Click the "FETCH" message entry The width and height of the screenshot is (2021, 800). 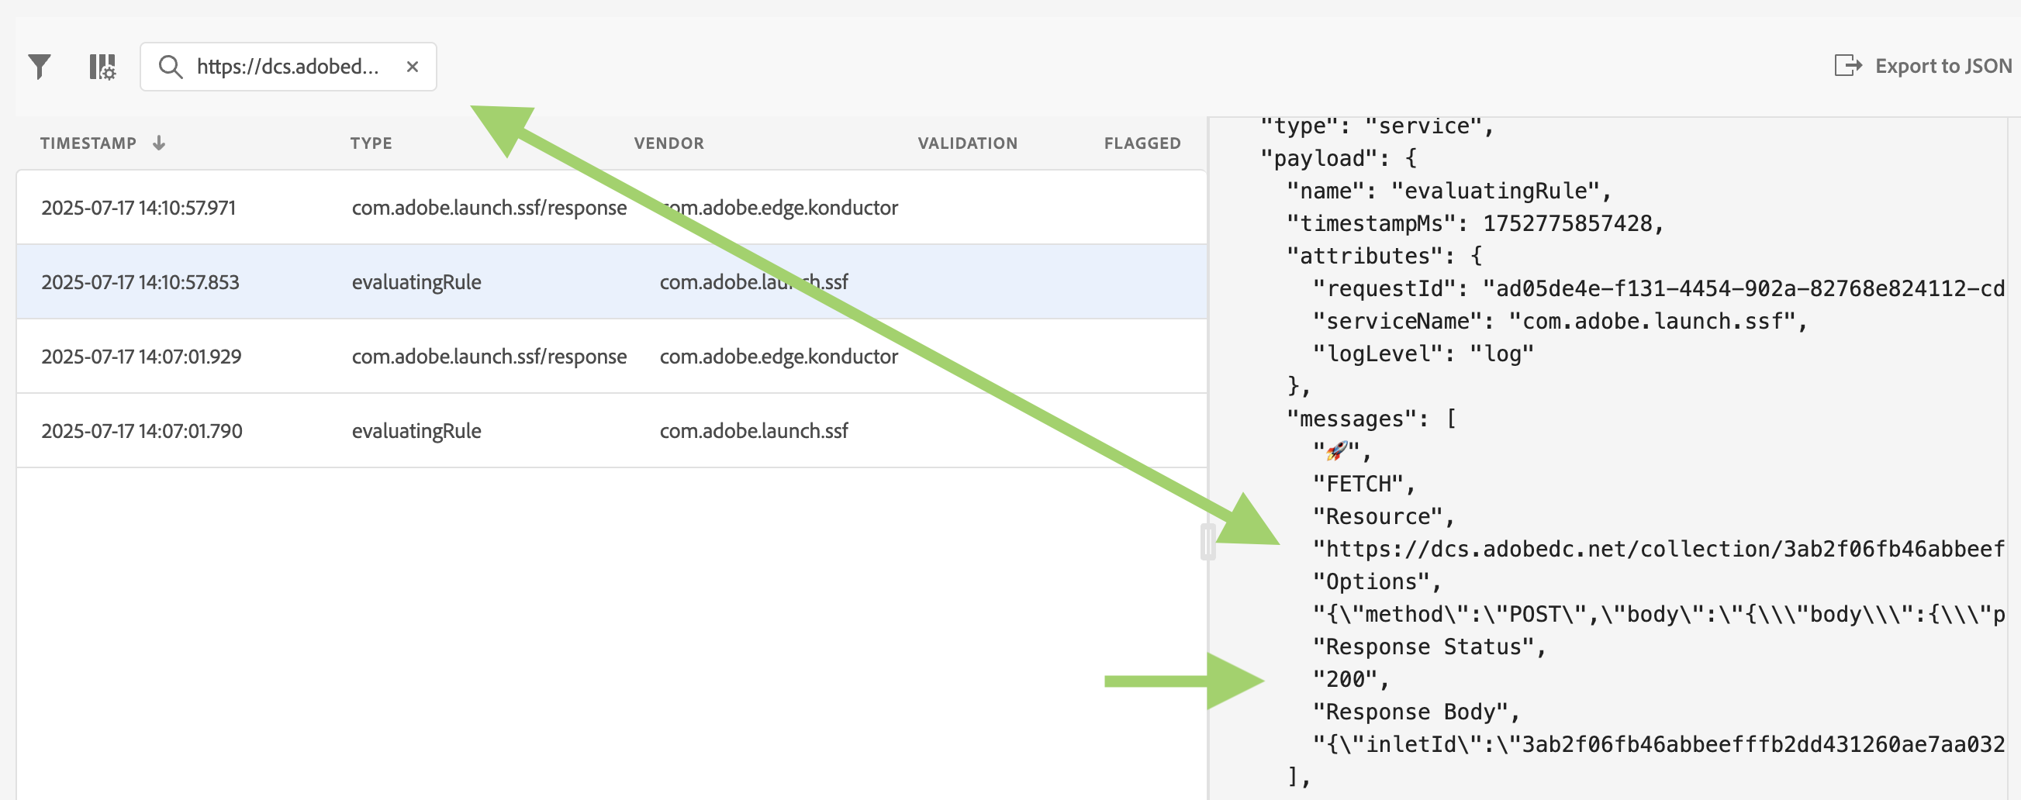tap(1363, 484)
